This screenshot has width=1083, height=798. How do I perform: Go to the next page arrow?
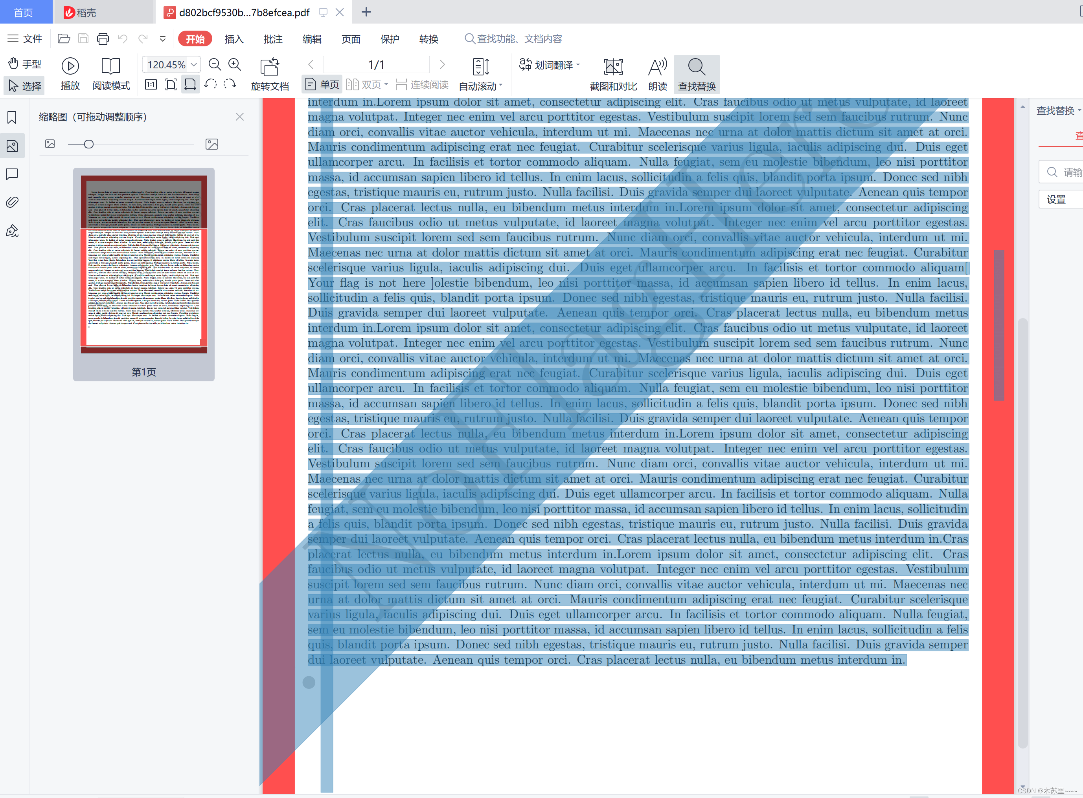(x=442, y=64)
